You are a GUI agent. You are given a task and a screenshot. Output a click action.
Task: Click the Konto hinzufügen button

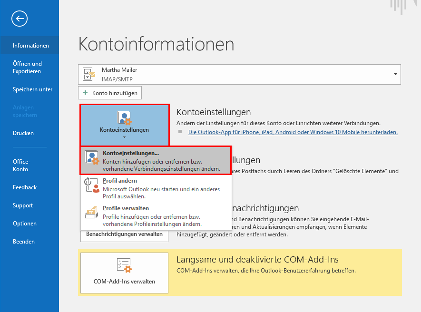click(x=109, y=92)
